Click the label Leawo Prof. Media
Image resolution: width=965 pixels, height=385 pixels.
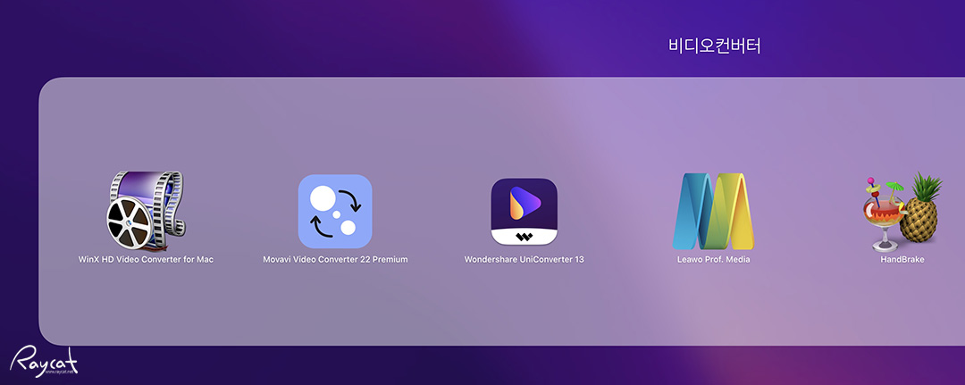713,260
